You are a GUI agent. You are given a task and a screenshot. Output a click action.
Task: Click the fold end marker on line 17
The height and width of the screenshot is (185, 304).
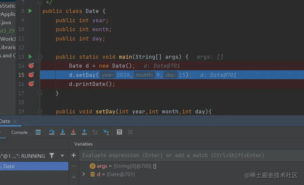(x=40, y=93)
